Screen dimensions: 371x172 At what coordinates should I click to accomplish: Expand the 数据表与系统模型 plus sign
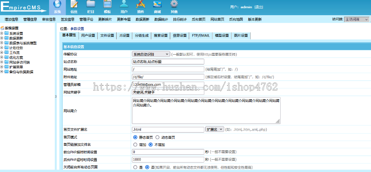[x=2, y=43]
